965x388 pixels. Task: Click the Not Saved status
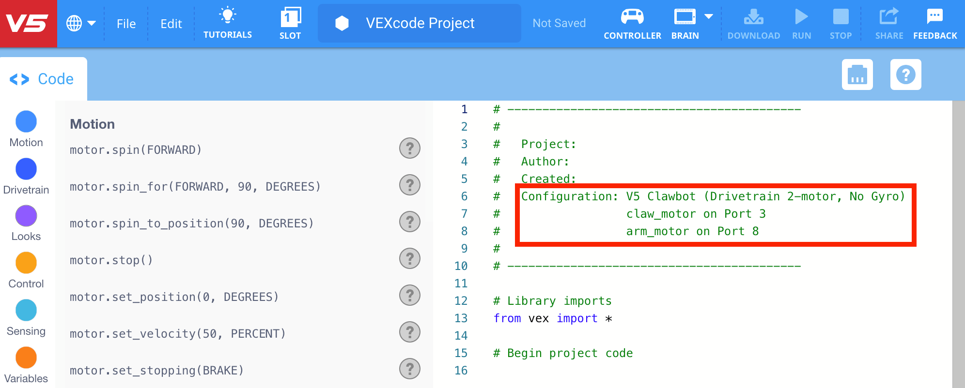(559, 23)
